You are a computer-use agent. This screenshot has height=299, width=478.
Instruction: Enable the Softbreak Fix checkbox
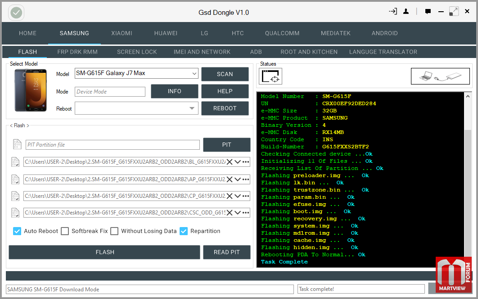coord(65,231)
